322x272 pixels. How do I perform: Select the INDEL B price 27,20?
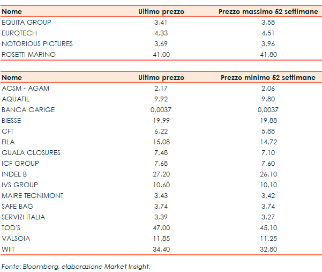[x=161, y=174]
